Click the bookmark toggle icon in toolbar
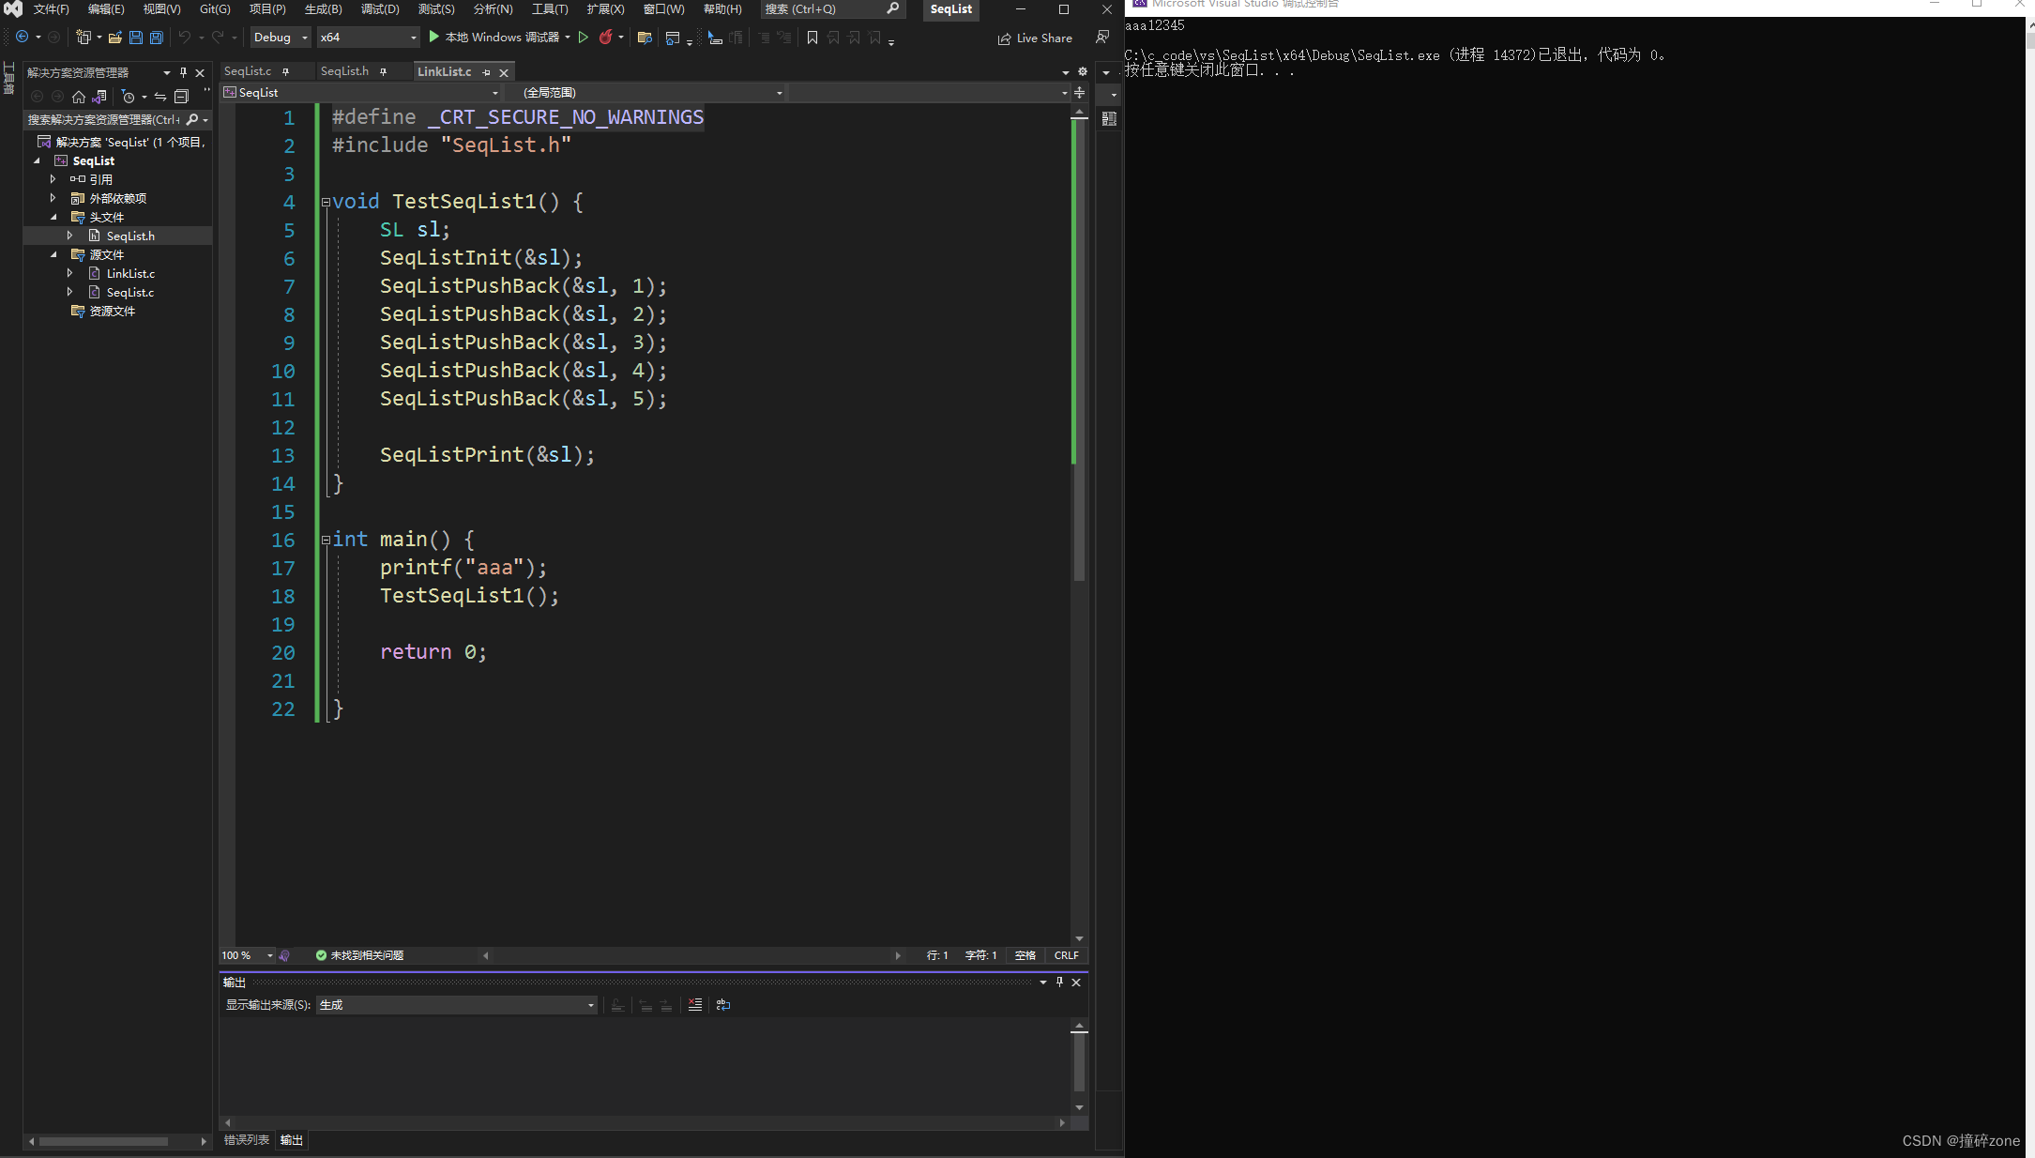The width and height of the screenshot is (2035, 1158). point(812,38)
